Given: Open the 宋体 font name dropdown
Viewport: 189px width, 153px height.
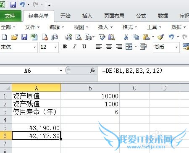Looking at the screenshot, I should 34,47.
